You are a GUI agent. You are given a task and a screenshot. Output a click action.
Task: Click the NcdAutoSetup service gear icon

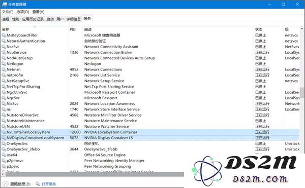pyautogui.click(x=4, y=58)
